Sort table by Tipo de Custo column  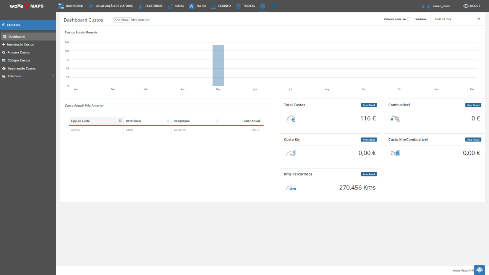(96, 121)
